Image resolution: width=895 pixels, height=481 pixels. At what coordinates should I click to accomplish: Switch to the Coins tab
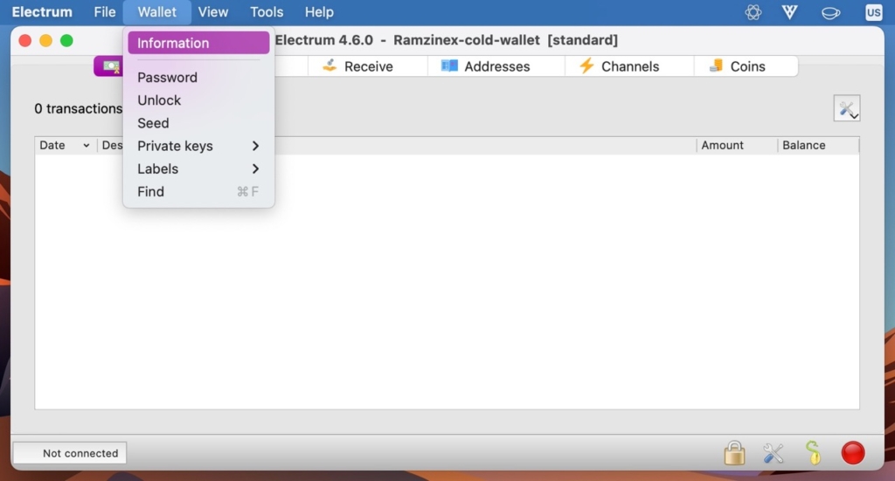tap(746, 66)
